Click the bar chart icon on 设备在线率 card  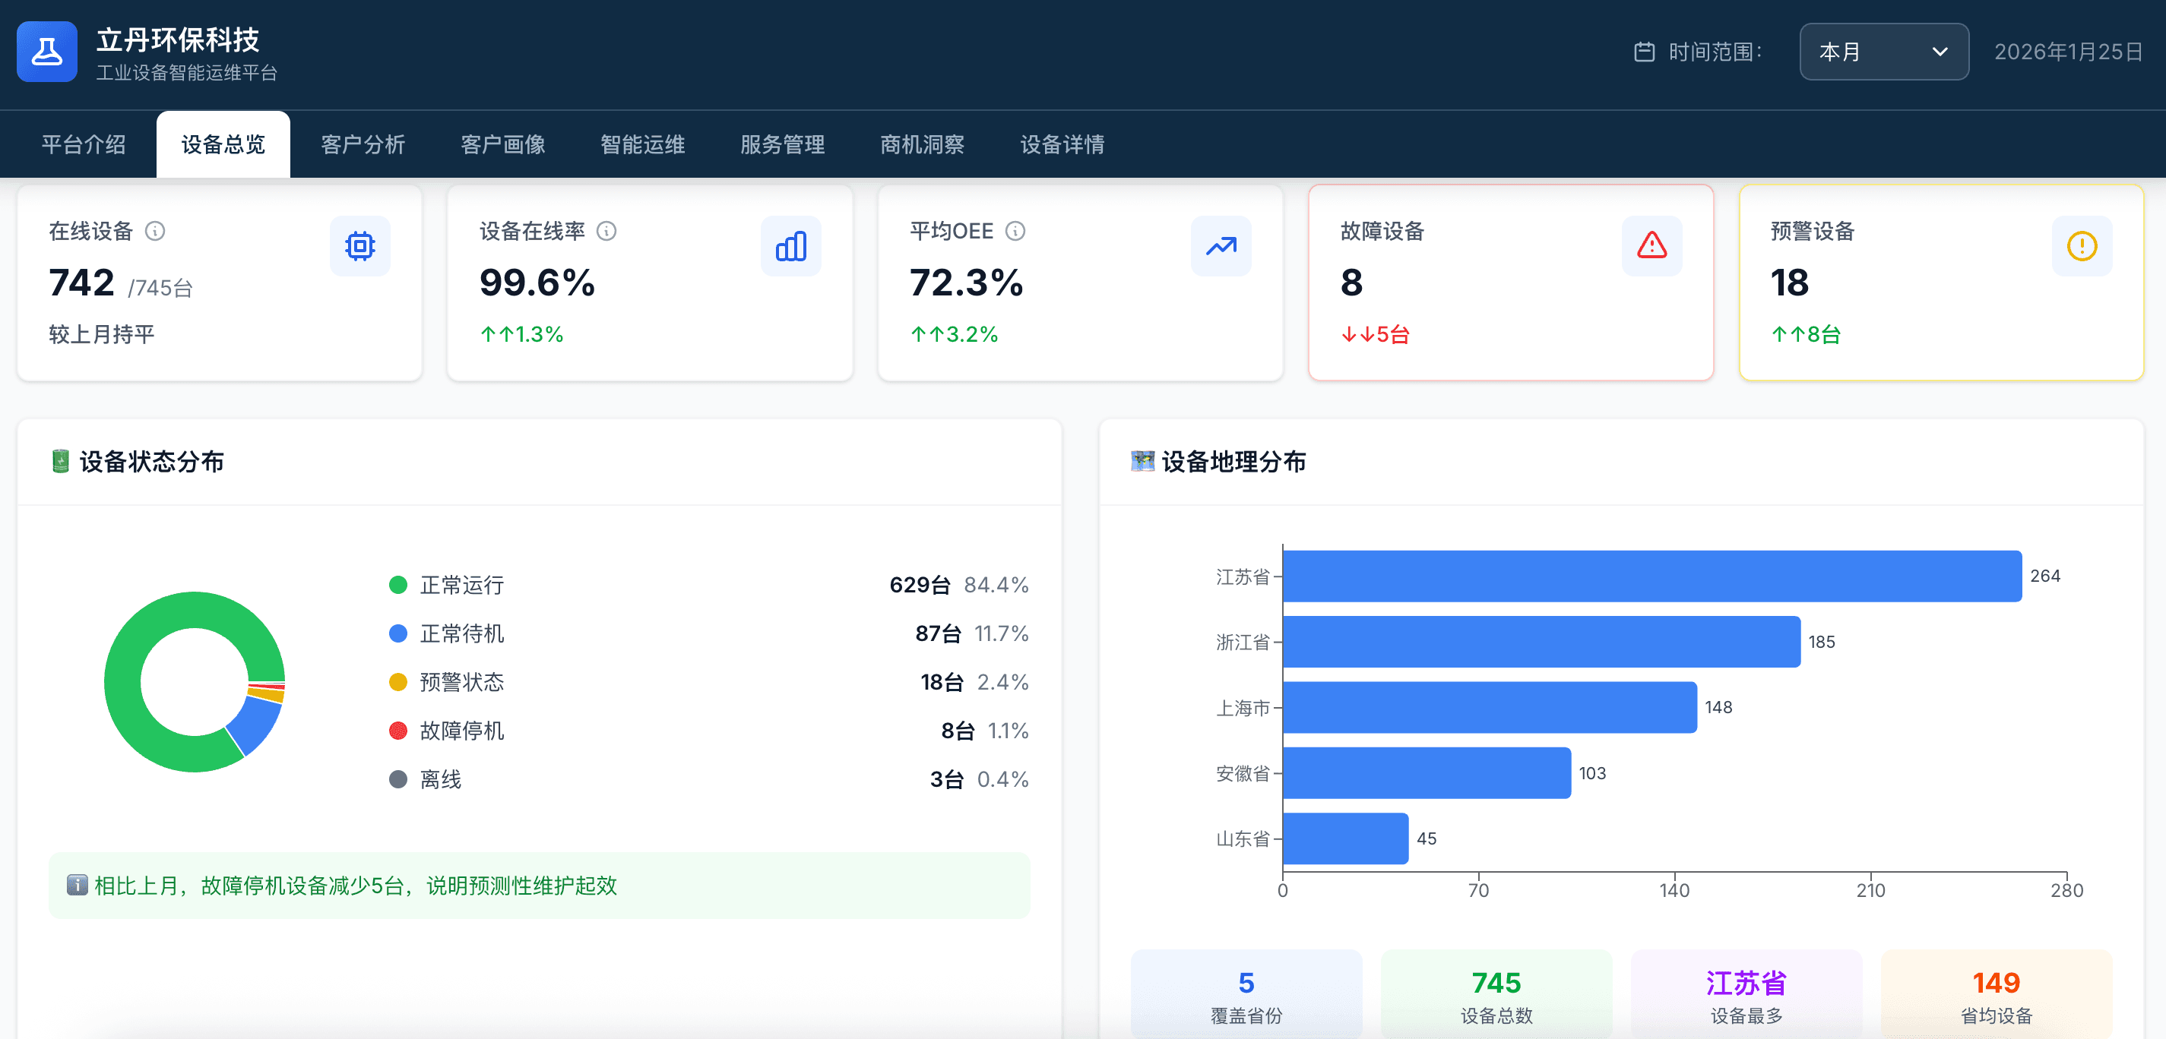click(x=790, y=245)
